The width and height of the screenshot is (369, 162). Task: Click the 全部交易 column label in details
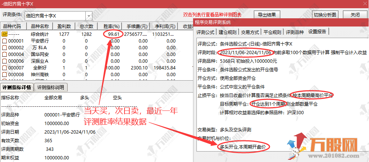(53, 98)
